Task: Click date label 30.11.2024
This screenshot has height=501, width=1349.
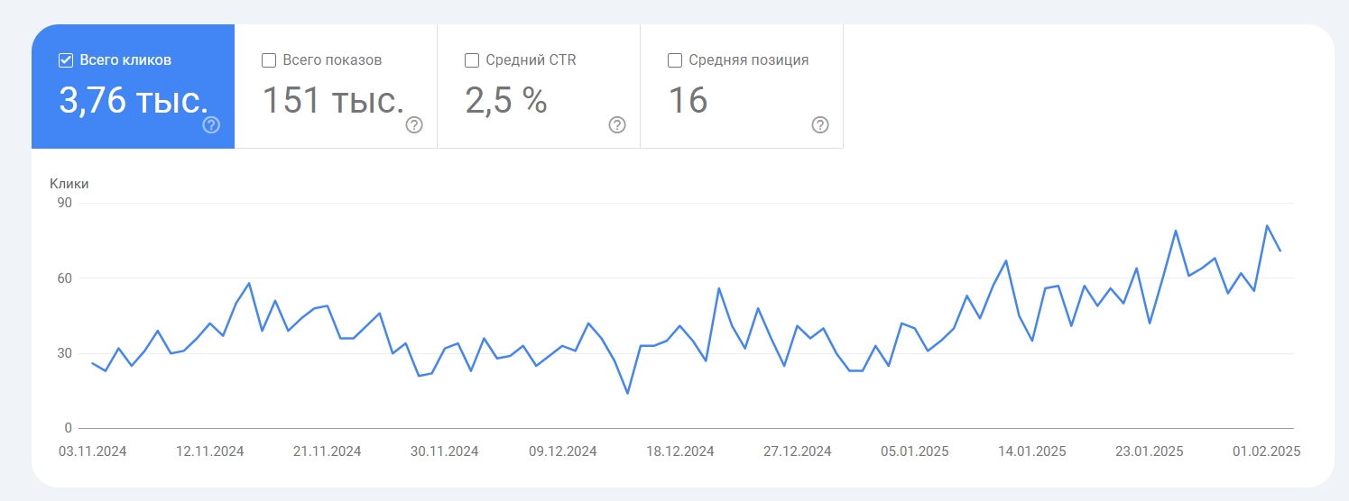Action: tap(444, 451)
